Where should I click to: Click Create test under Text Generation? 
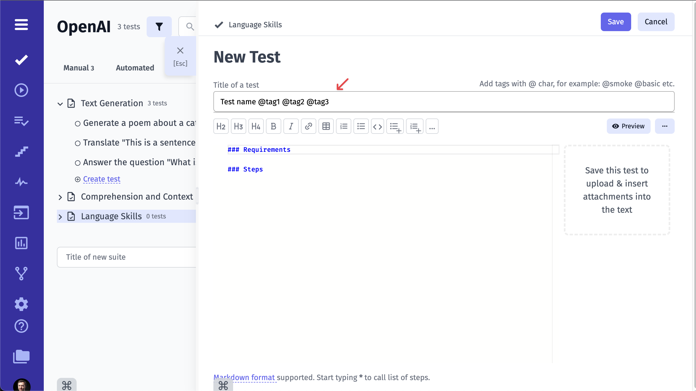click(101, 179)
